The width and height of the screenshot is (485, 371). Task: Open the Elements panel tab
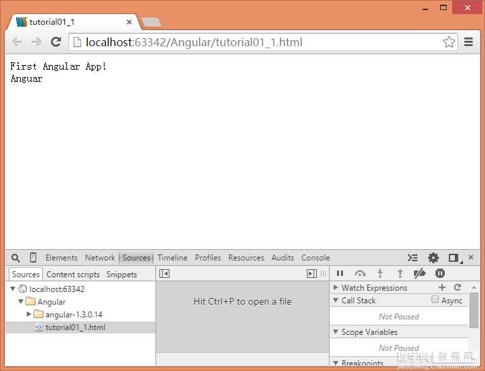tap(62, 258)
